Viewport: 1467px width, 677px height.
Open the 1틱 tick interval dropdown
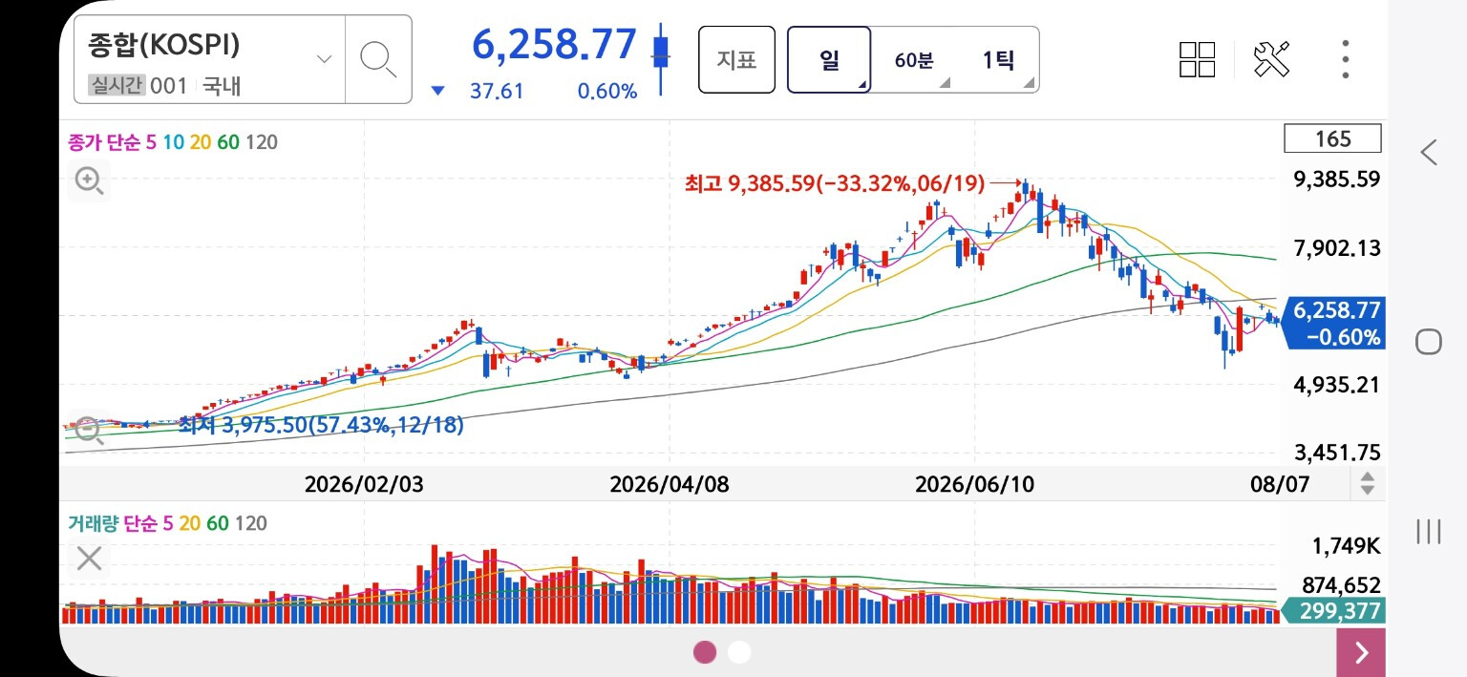998,59
